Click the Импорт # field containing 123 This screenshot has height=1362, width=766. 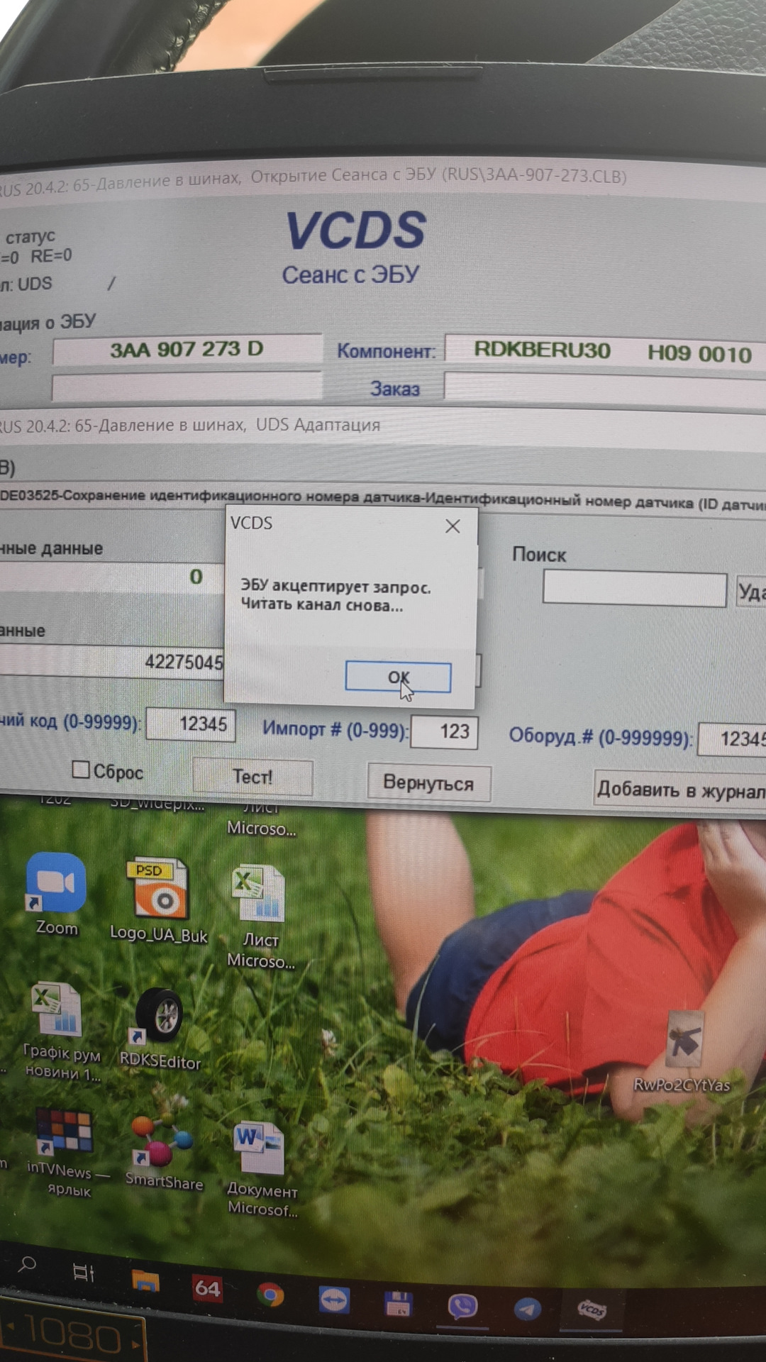445,731
